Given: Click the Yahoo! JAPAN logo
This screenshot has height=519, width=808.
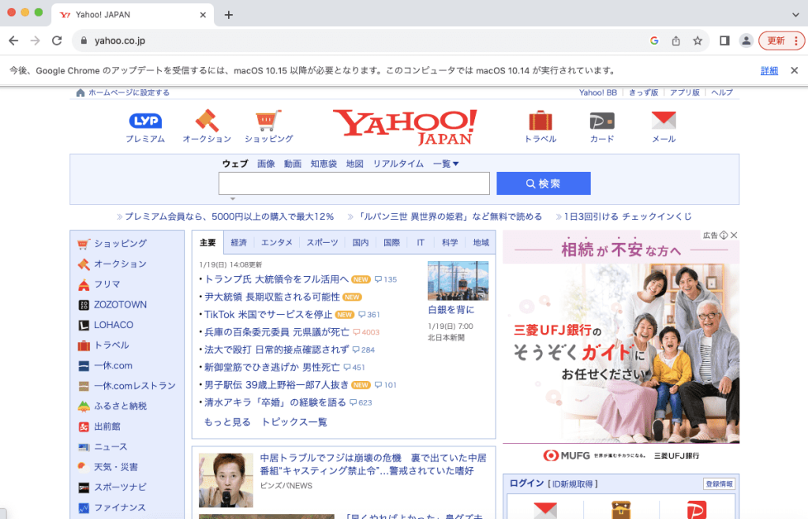Looking at the screenshot, I should point(405,127).
